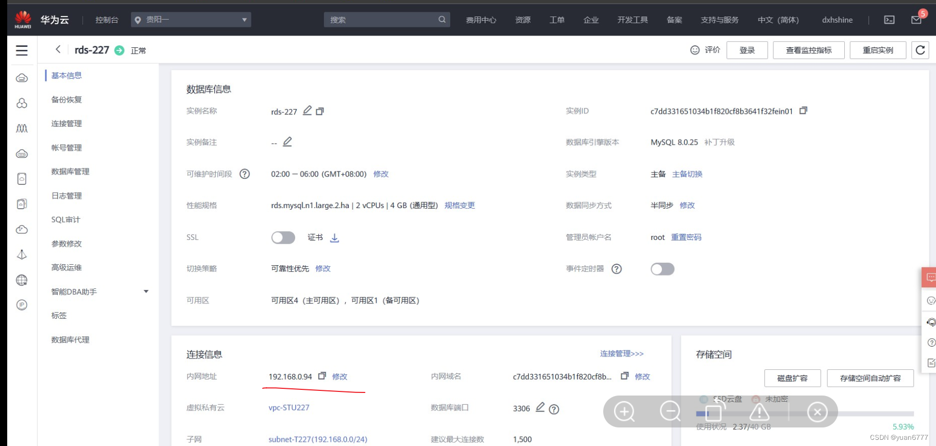Click the warning triangle on overlay toolbar

pos(759,411)
